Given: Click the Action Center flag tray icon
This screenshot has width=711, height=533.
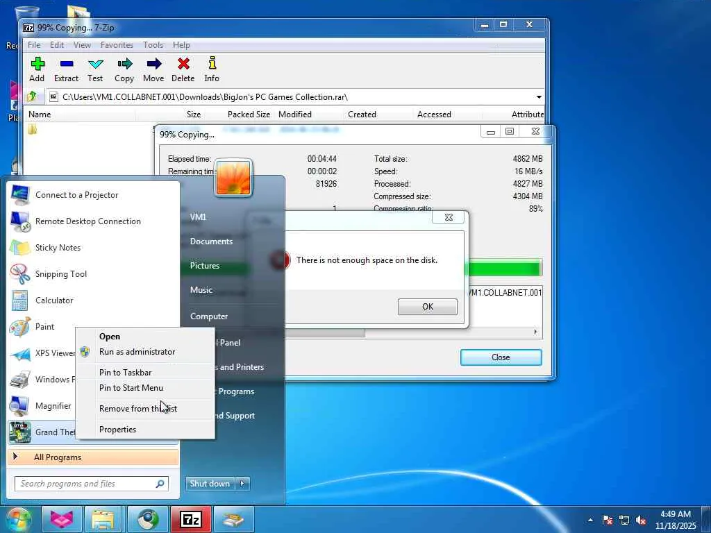Looking at the screenshot, I should pyautogui.click(x=608, y=520).
